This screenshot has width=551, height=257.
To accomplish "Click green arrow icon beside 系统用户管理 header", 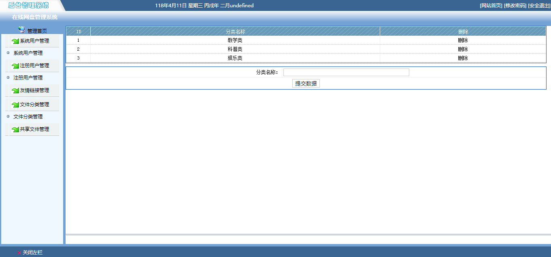I will pyautogui.click(x=16, y=41).
